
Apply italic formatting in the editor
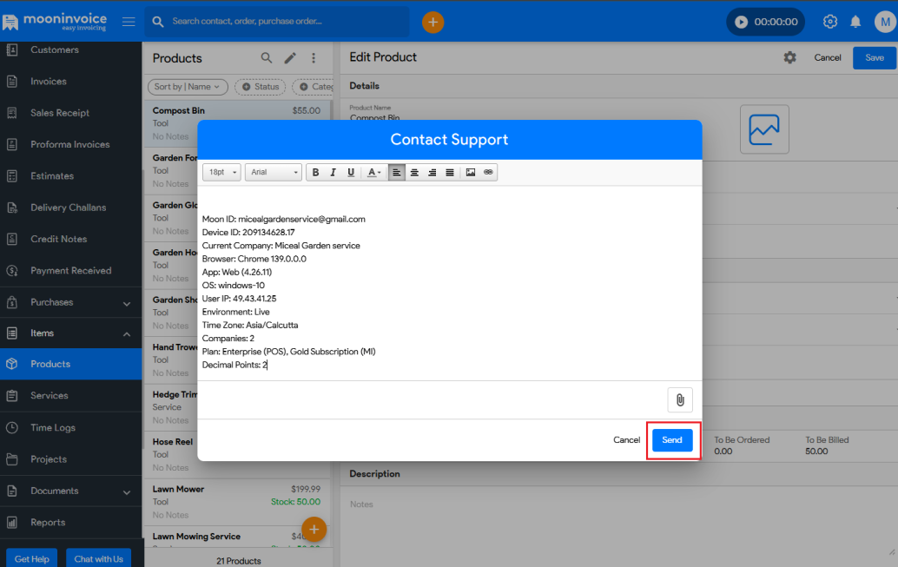[x=333, y=173]
